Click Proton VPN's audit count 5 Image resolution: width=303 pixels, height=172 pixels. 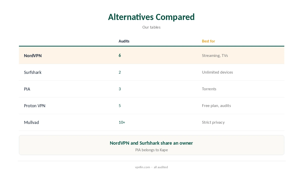point(120,105)
